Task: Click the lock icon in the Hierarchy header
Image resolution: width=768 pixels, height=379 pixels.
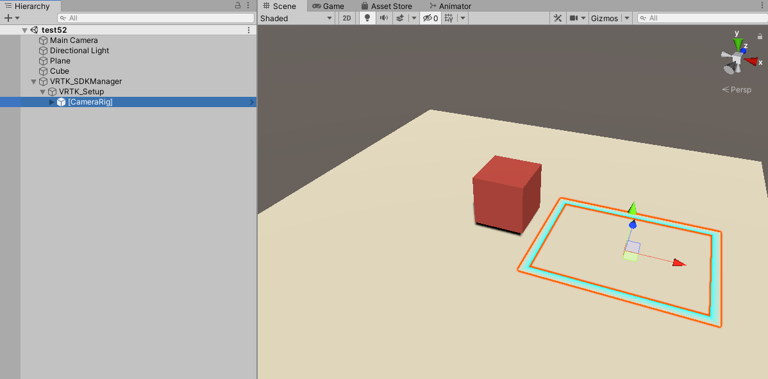Action: click(x=237, y=5)
